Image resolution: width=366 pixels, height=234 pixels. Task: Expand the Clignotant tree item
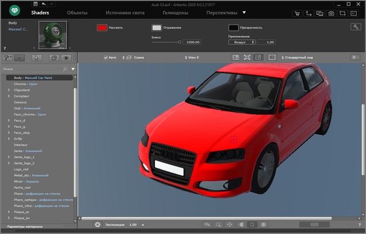pyautogui.click(x=9, y=90)
